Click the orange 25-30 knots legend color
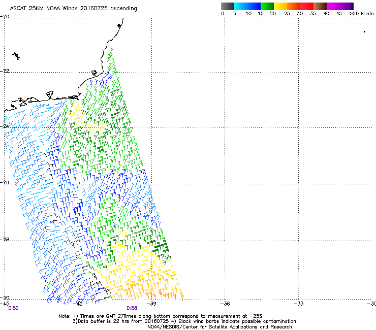376x330 pixels. pos(294,6)
